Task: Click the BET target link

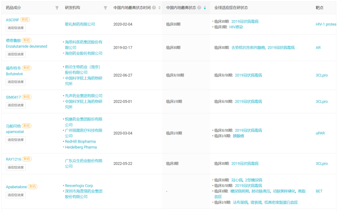Action: pyautogui.click(x=319, y=191)
